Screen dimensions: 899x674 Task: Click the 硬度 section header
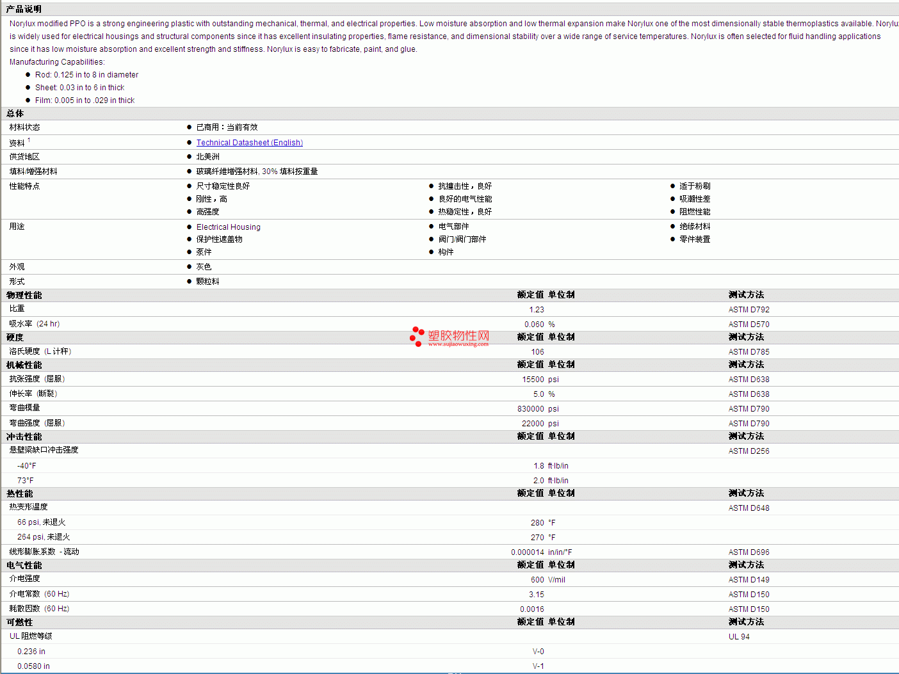15,337
